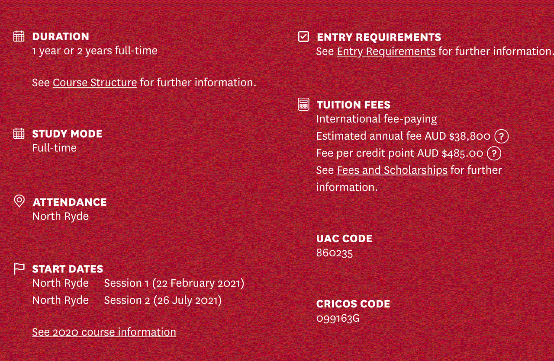Viewport: 554px width, 361px height.
Task: Click the calendar icon next to Study Mode
Action: pos(19,134)
